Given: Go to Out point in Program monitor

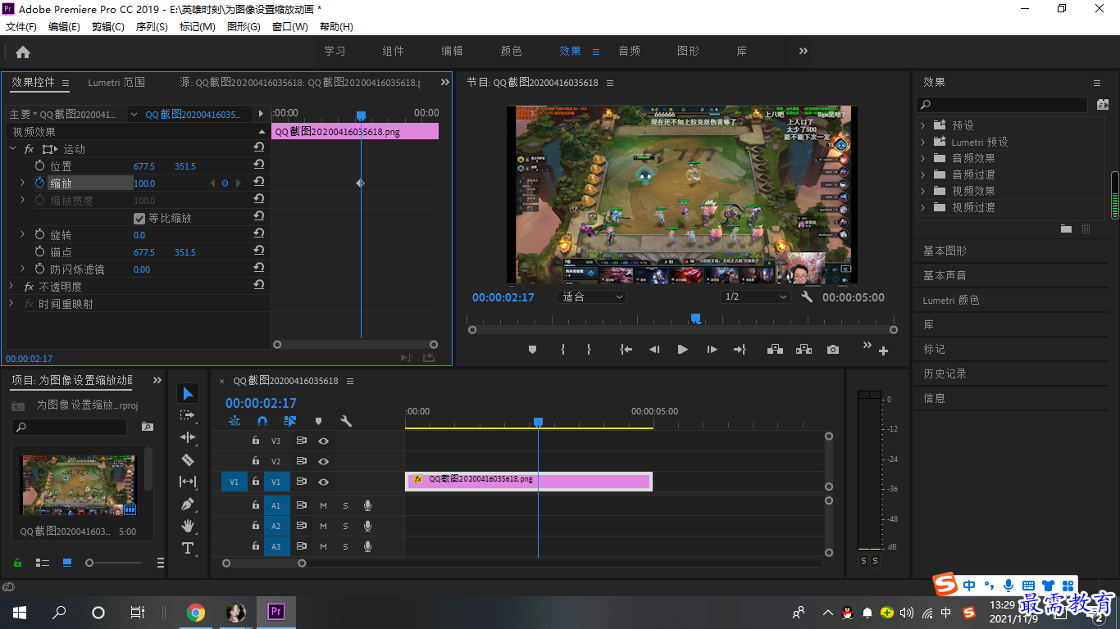Looking at the screenshot, I should [740, 350].
